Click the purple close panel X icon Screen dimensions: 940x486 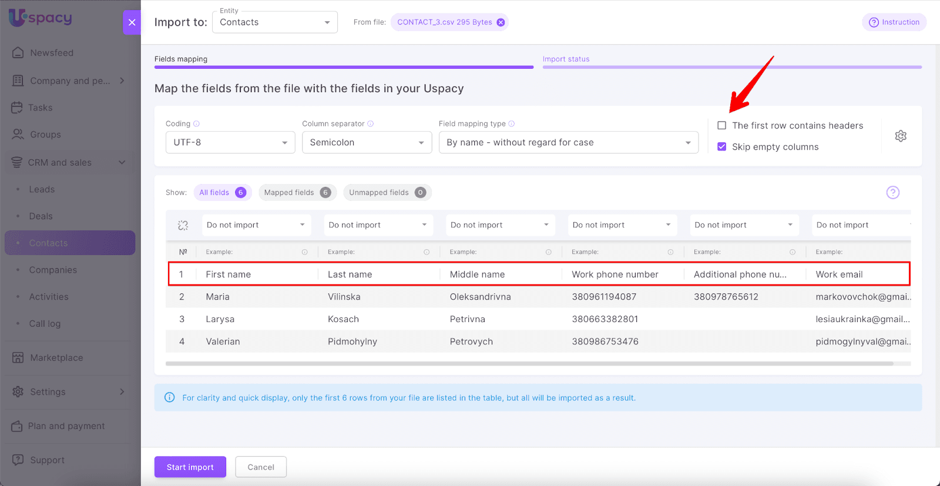pyautogui.click(x=132, y=22)
